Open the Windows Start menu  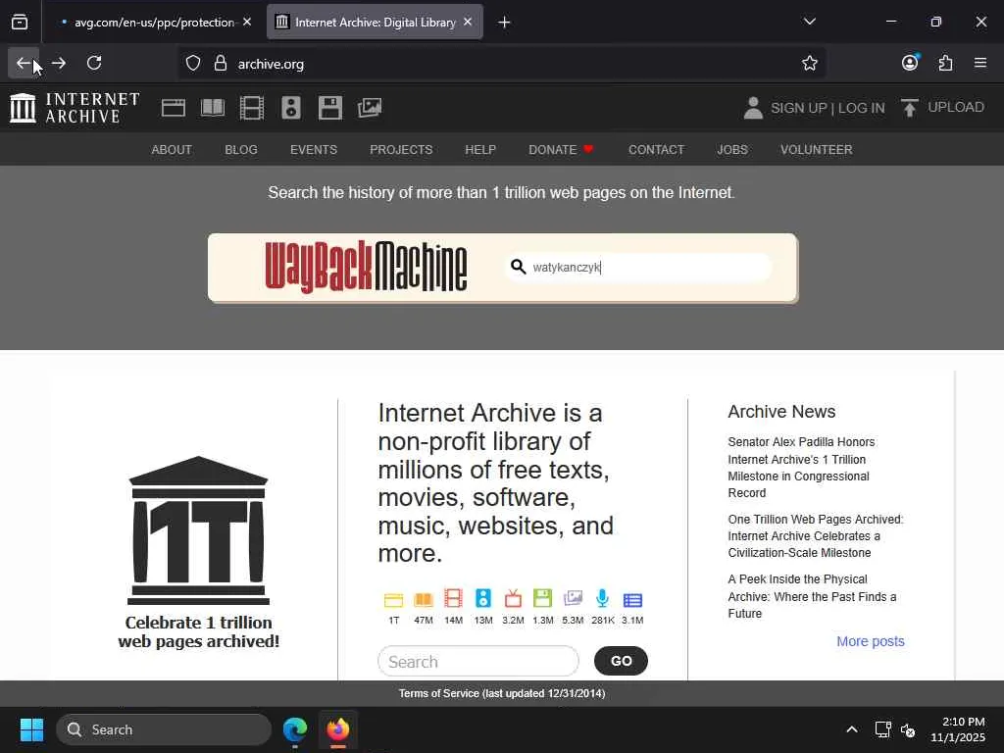31,729
